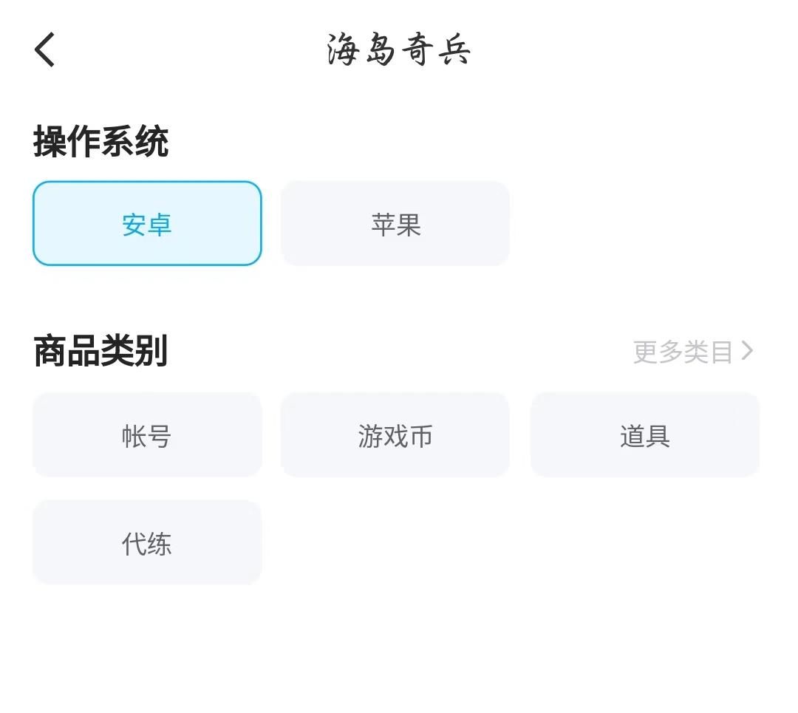The height and width of the screenshot is (713, 798).
Task: Select the 苹果 operating system option
Action: tap(395, 223)
